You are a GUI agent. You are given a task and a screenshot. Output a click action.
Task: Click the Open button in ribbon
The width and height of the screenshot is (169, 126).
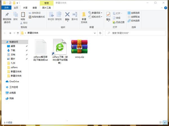pyautogui.click(x=117, y=13)
